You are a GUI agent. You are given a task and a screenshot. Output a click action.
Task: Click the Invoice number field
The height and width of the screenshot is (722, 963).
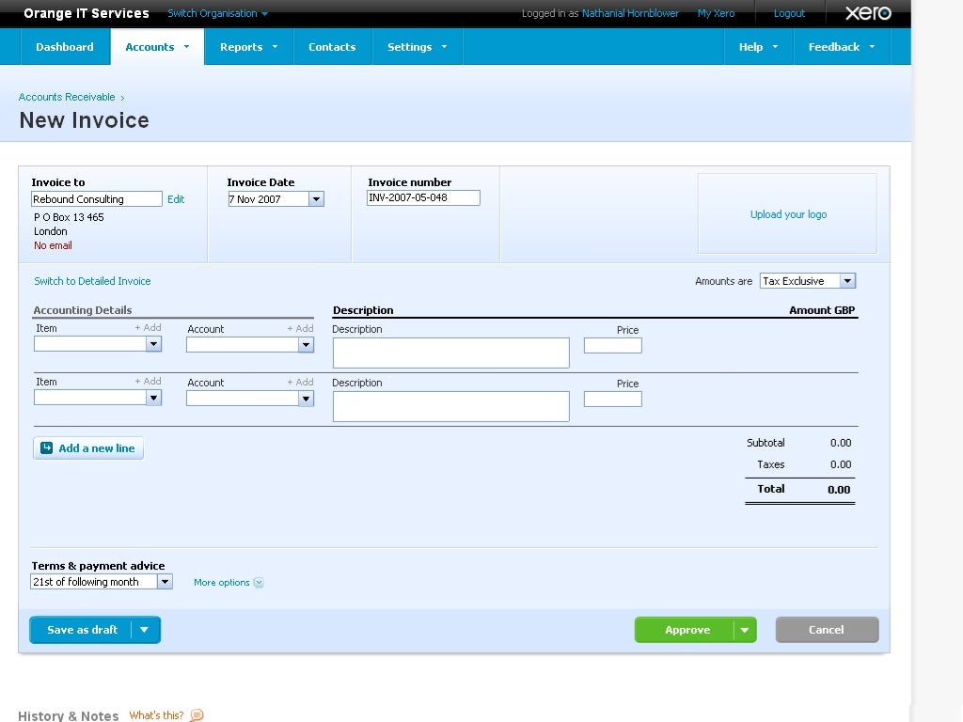pyautogui.click(x=423, y=197)
